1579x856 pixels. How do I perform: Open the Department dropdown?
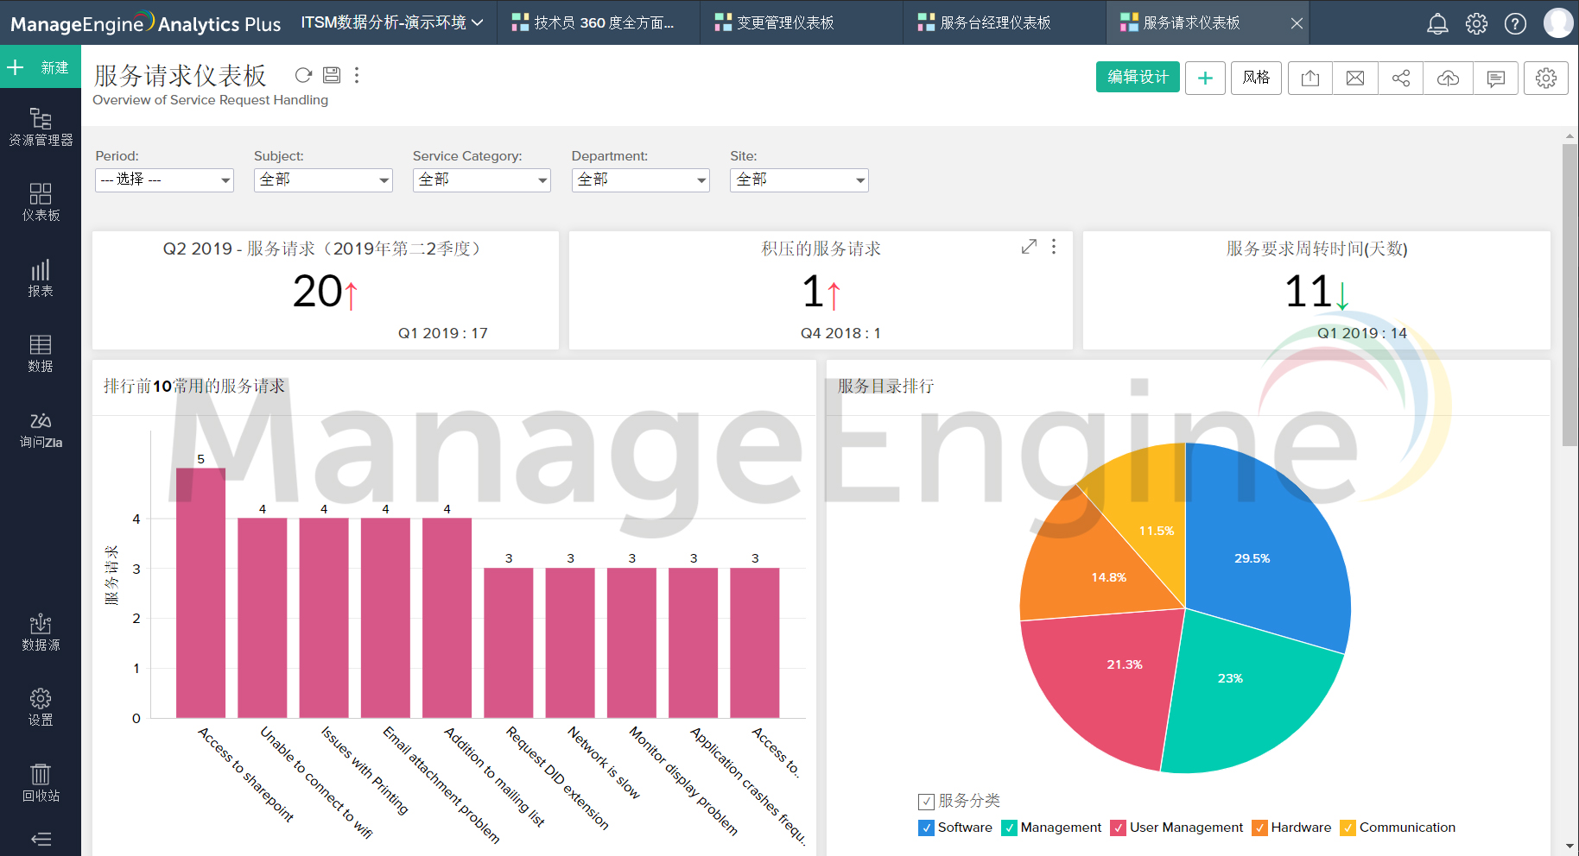(641, 179)
